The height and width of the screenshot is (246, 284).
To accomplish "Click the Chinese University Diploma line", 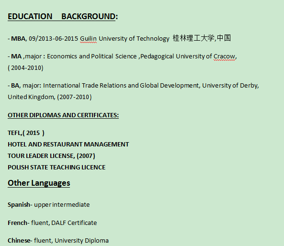I will [x=58, y=241].
